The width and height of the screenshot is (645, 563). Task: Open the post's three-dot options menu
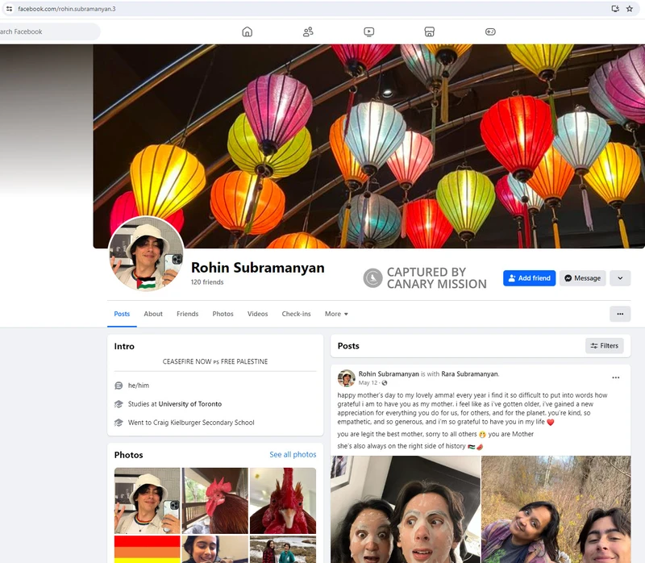coord(615,377)
